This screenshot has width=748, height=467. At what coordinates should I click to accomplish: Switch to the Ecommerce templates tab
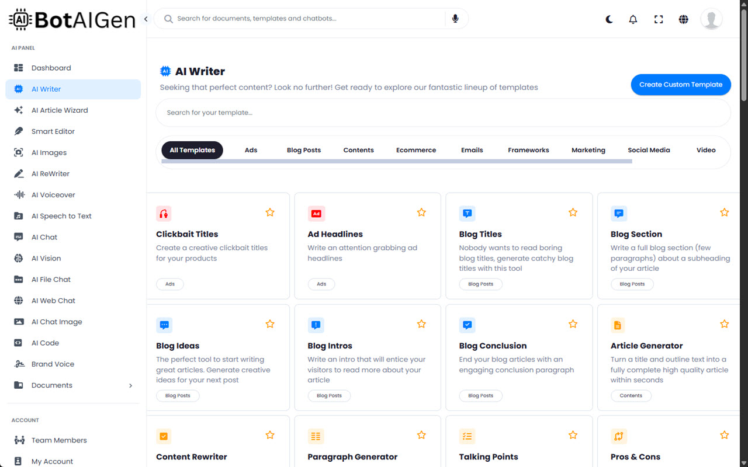coord(415,150)
